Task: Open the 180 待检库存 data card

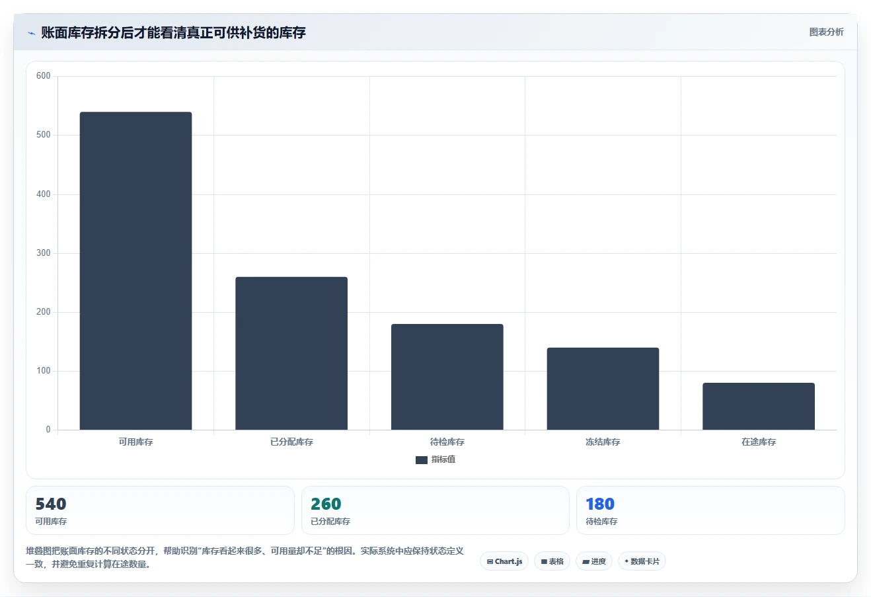Action: [710, 510]
